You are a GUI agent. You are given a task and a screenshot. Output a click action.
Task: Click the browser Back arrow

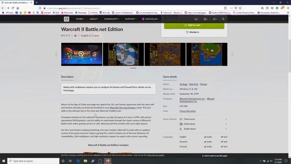[x=3, y=8]
